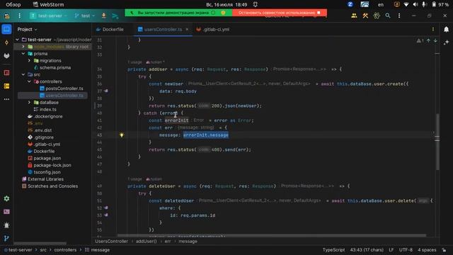Viewport: 453px width, 255px height.
Task: Open schema.prisma in project tree
Action: pos(52,67)
